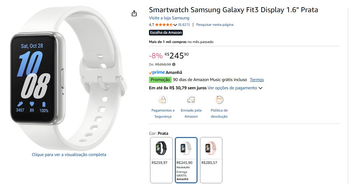
Task: Click the share icon above product image
Action: click(x=134, y=14)
